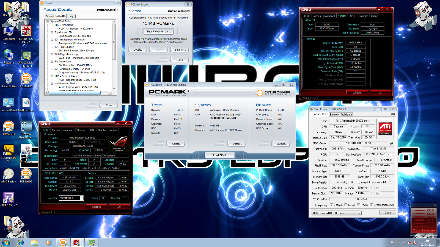Open CPUID CPU-Z desktop icon
This screenshot has width=440, height=247.
(x=9, y=199)
